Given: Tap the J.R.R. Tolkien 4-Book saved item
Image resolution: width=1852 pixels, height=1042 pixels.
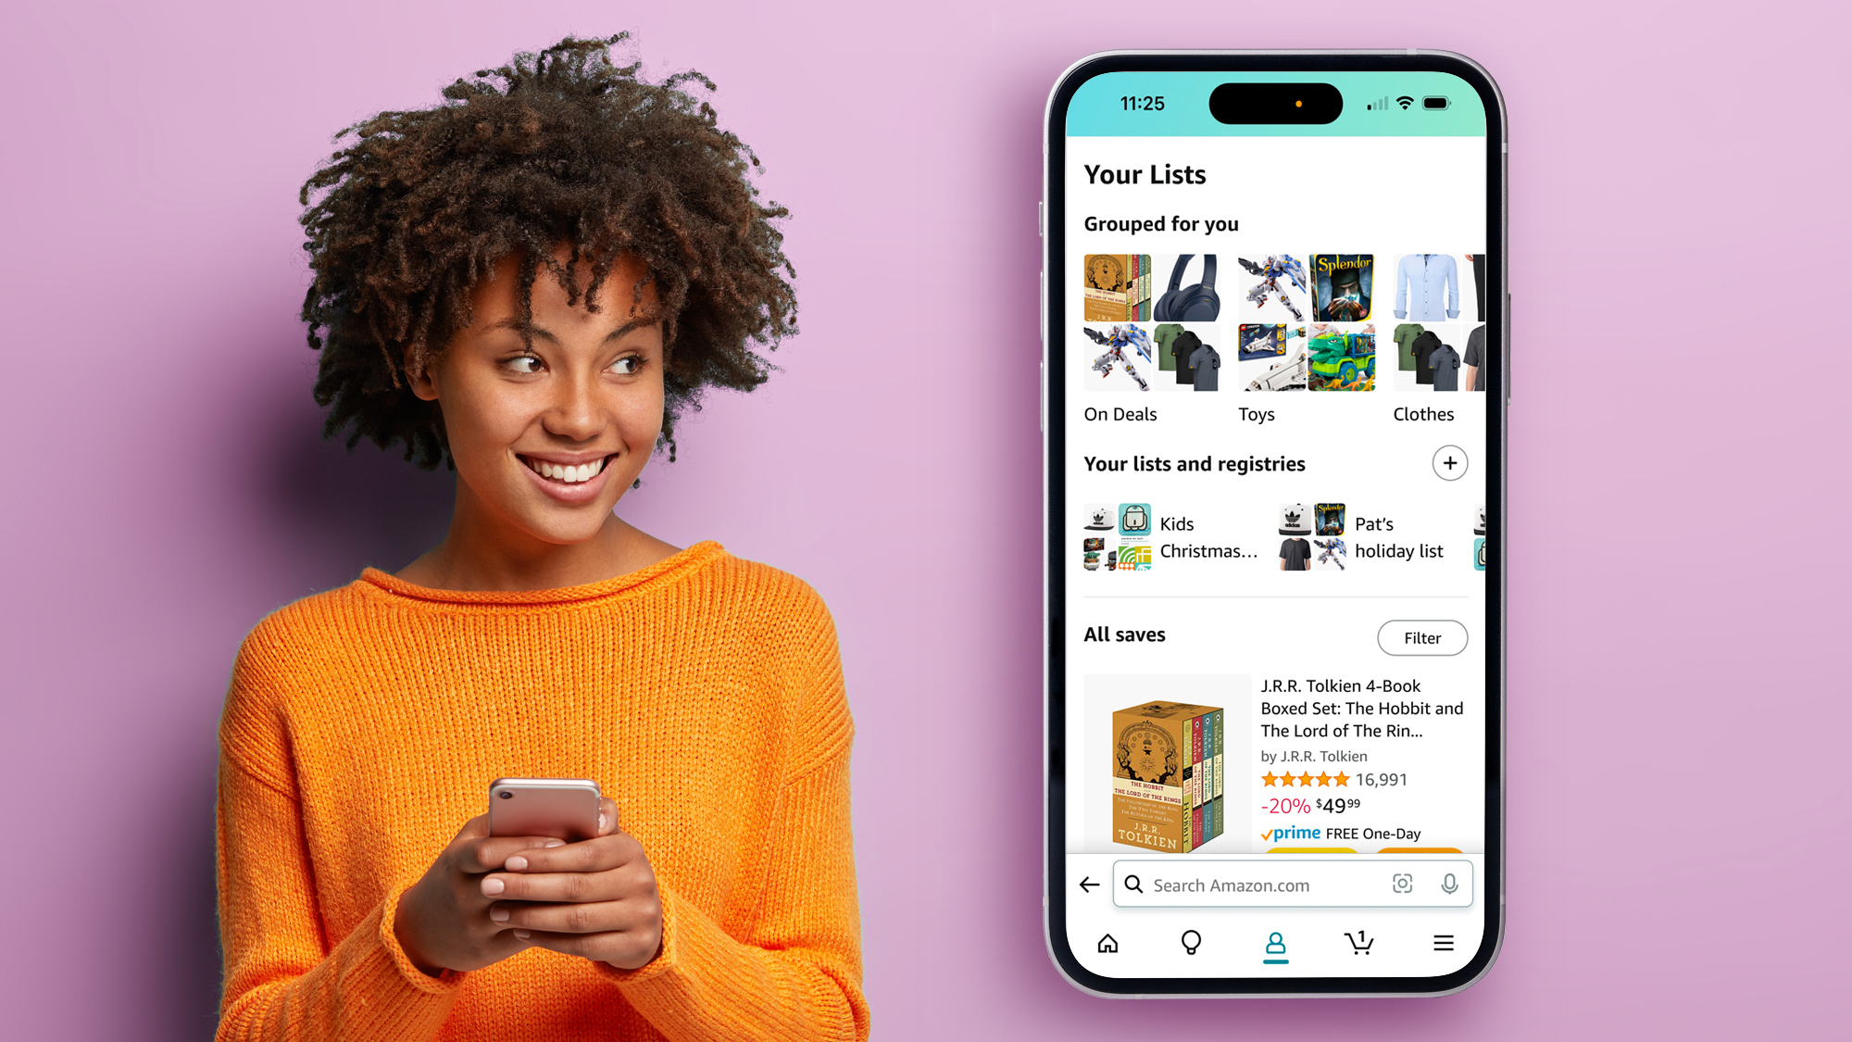Looking at the screenshot, I should coord(1280,763).
